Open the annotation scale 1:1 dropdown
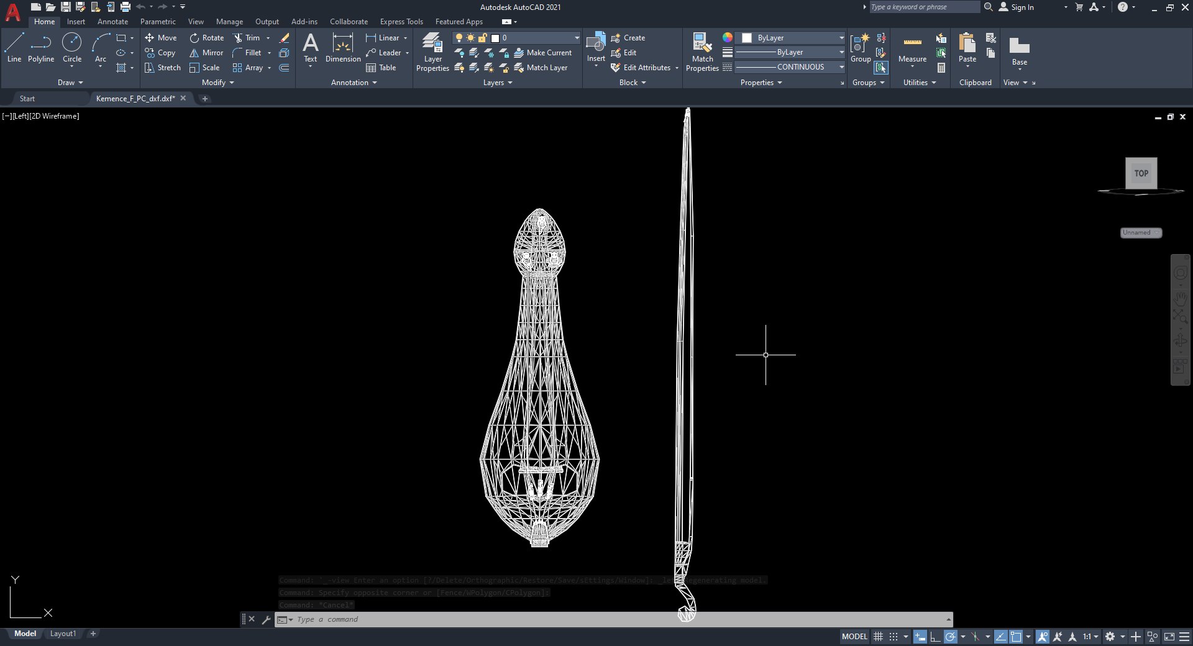This screenshot has height=646, width=1193. click(x=1090, y=637)
